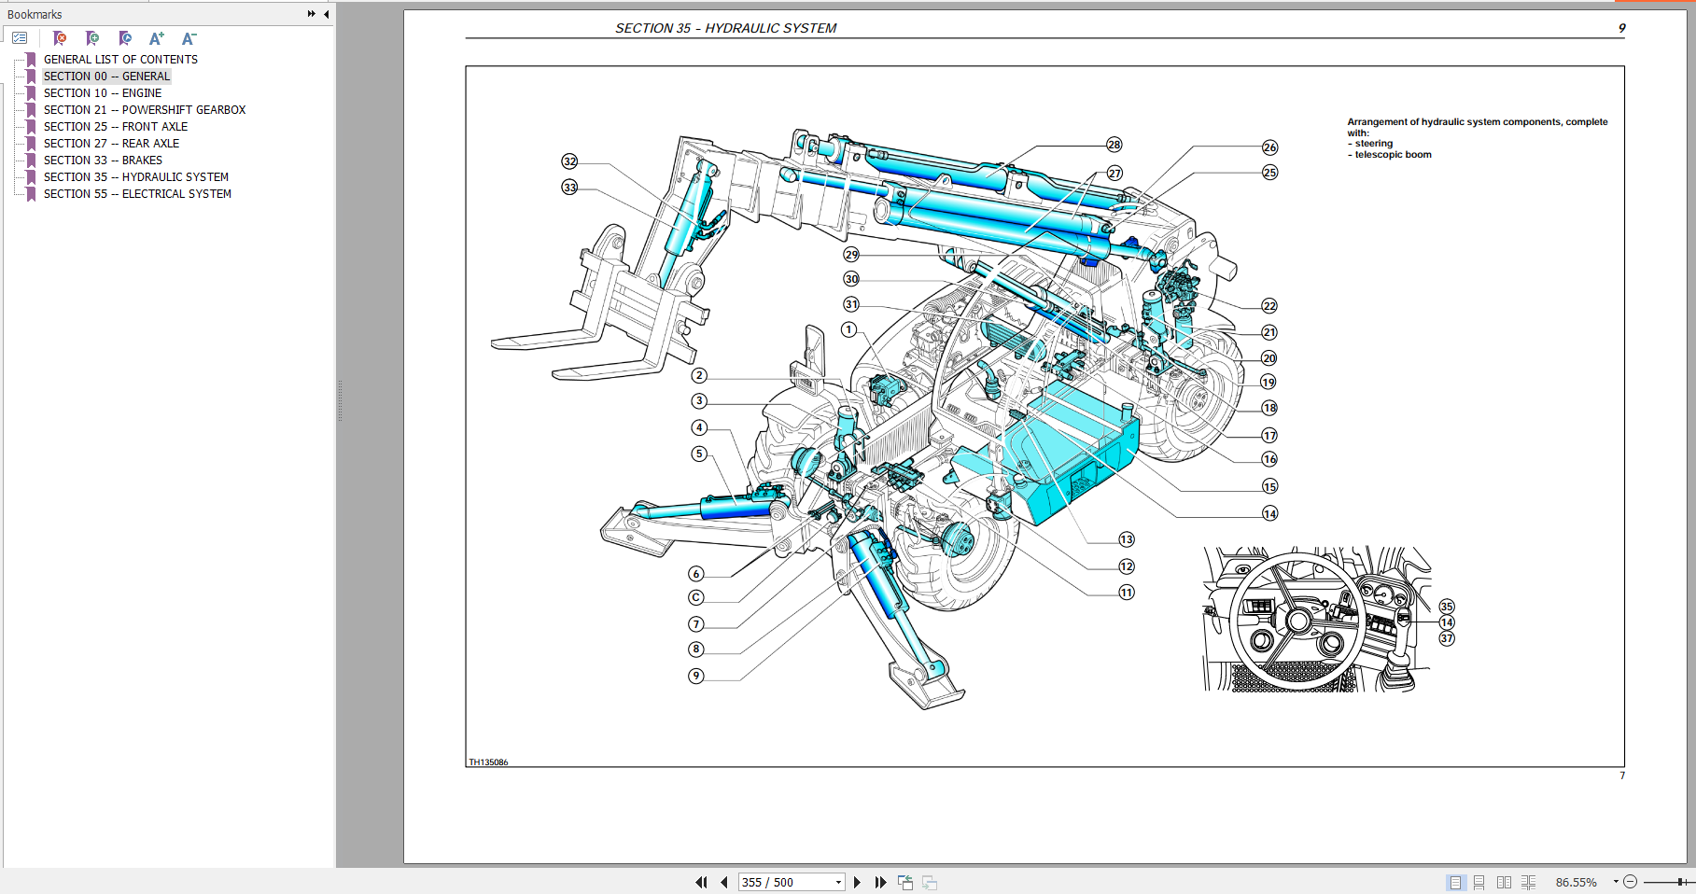
Task: Open the zoom percentage dropdown
Action: pos(1616,882)
